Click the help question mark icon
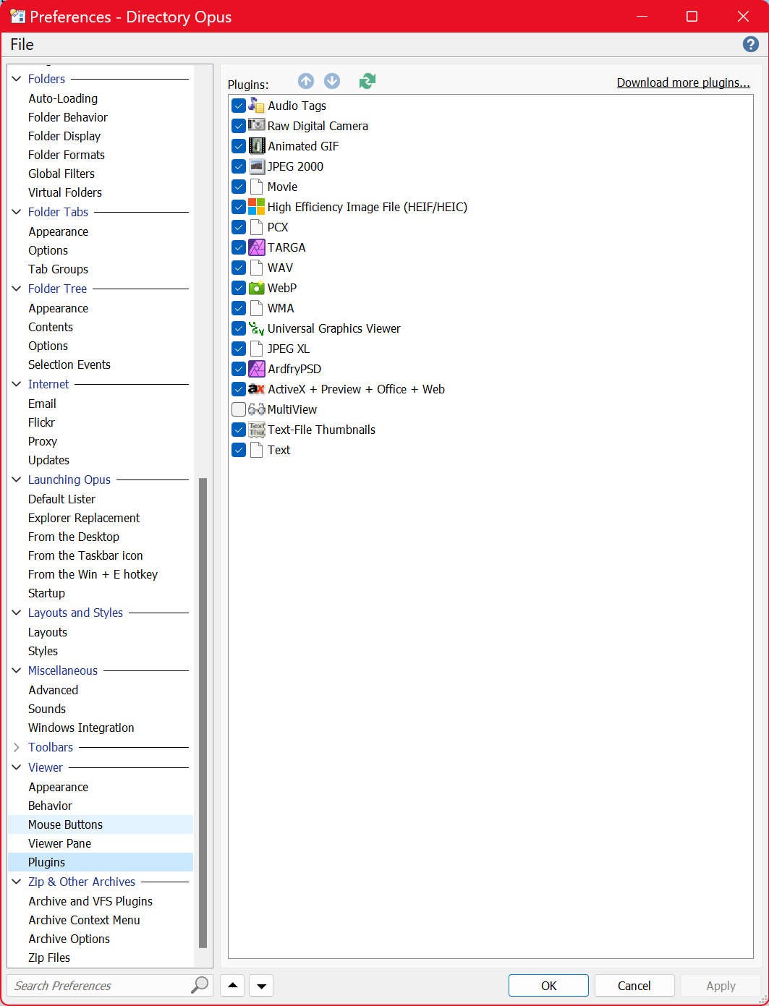This screenshot has width=769, height=1006. click(x=751, y=45)
